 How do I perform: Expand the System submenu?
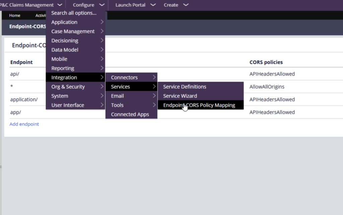click(75, 96)
